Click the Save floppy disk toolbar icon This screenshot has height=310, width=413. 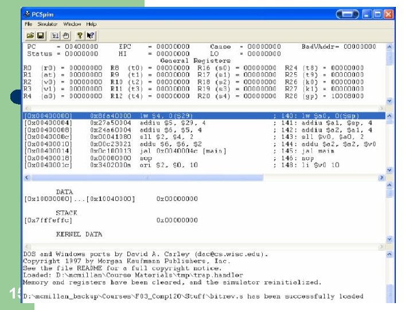[x=41, y=36]
